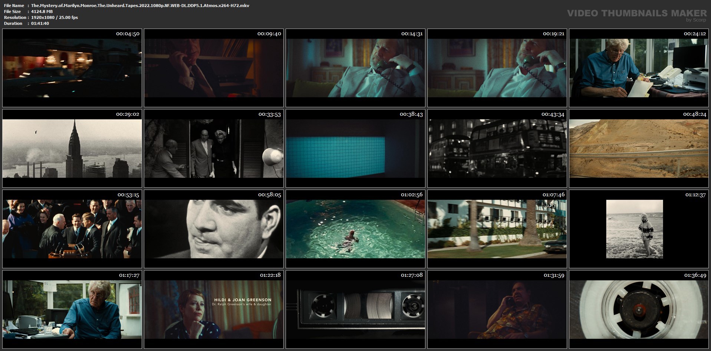
Task: Click the 00:48:24 timestamp label
Action: [695, 114]
